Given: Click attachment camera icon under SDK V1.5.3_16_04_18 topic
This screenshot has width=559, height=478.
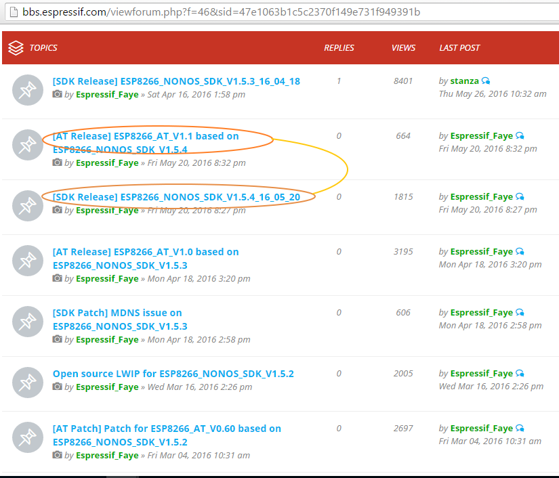Looking at the screenshot, I should (x=57, y=94).
